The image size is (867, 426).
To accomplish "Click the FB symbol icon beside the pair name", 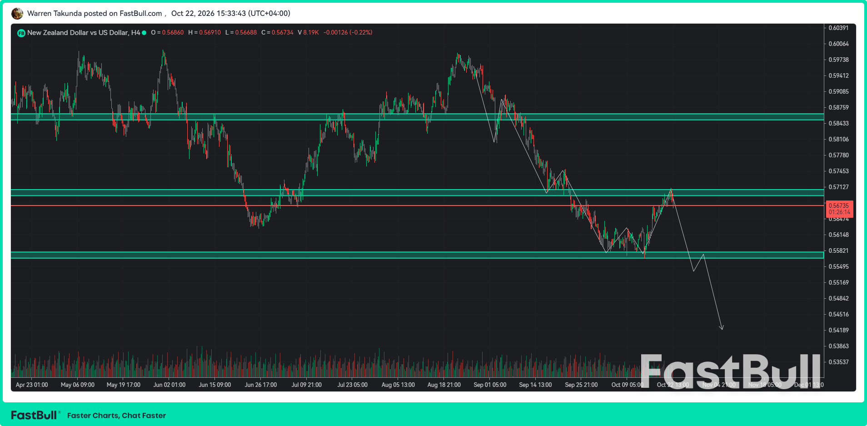I will pyautogui.click(x=21, y=33).
